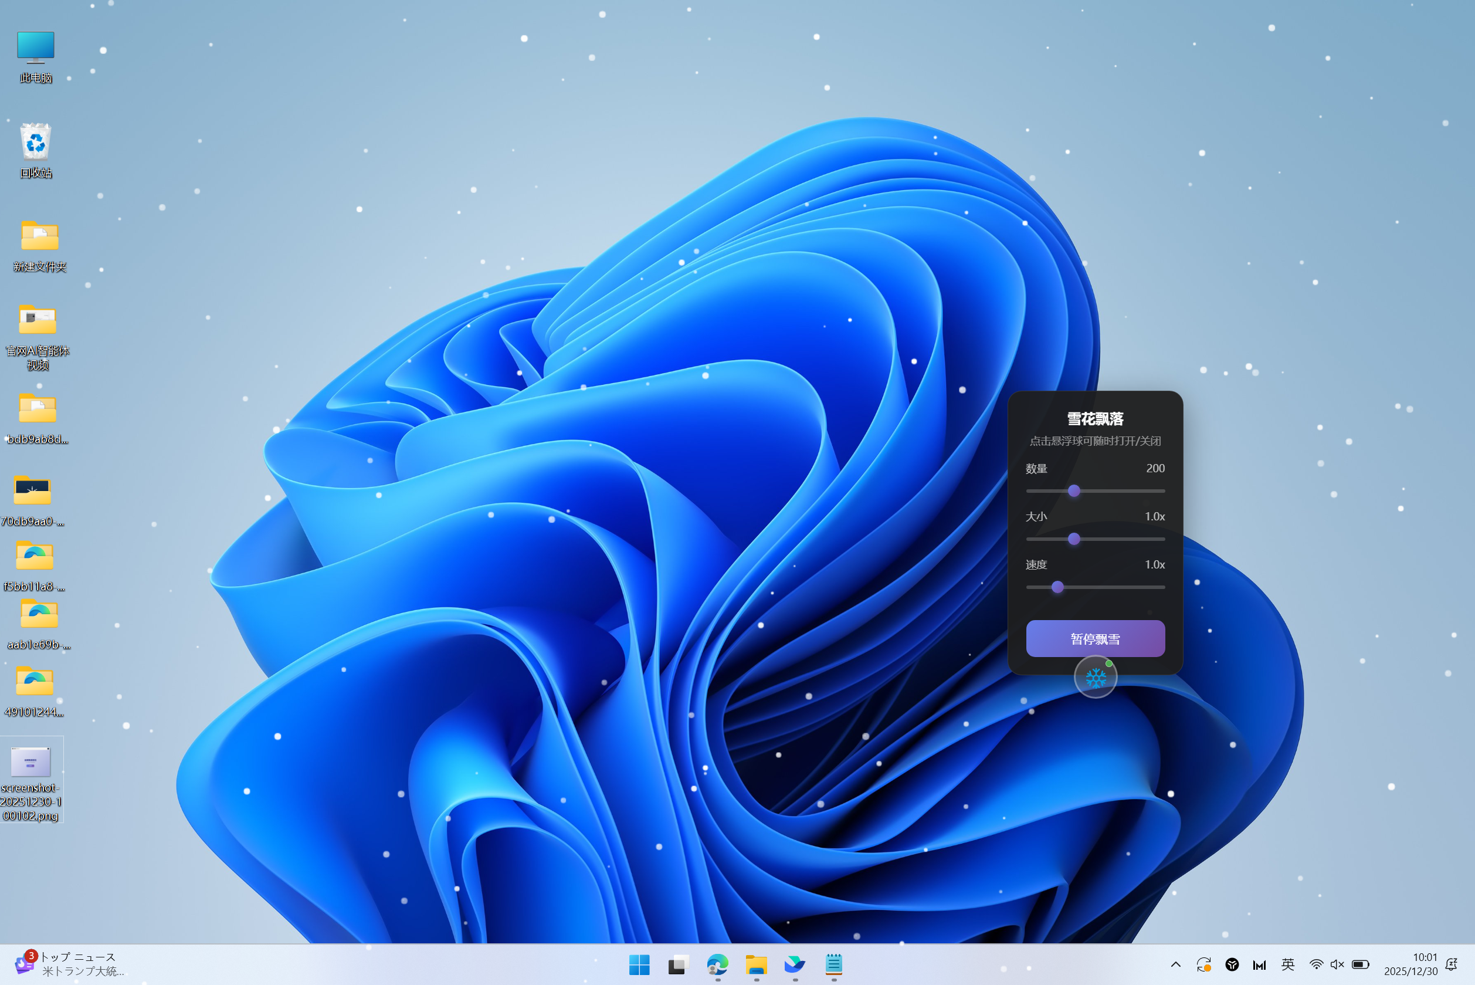Click the floating snowflake ball icon

(1095, 677)
